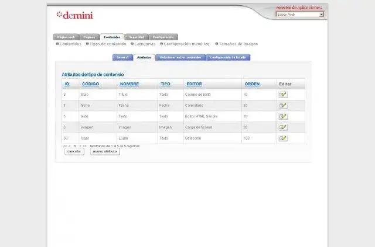Click the ID value 58

66,138
